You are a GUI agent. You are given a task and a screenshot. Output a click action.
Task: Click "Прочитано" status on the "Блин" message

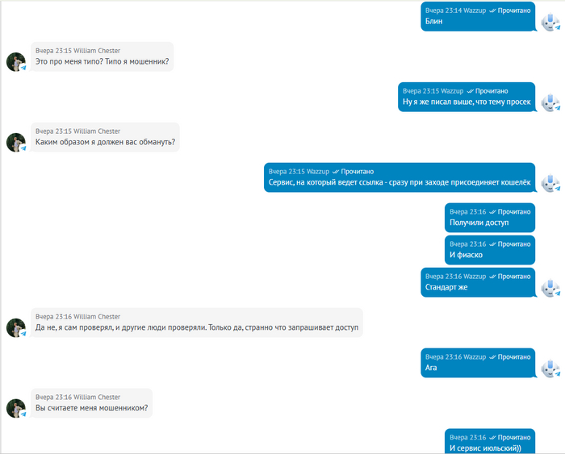[x=513, y=10]
